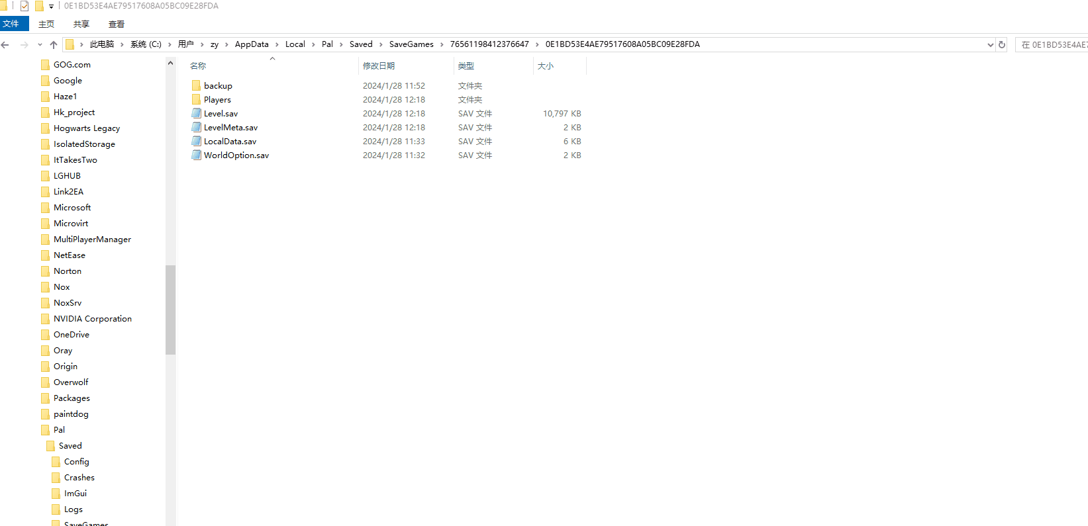The width and height of the screenshot is (1088, 526).
Task: Click the Up one level arrow
Action: pos(54,45)
